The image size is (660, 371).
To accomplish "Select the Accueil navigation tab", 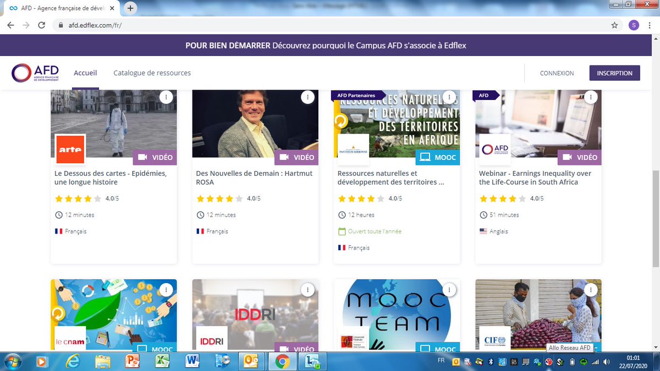I will (85, 73).
